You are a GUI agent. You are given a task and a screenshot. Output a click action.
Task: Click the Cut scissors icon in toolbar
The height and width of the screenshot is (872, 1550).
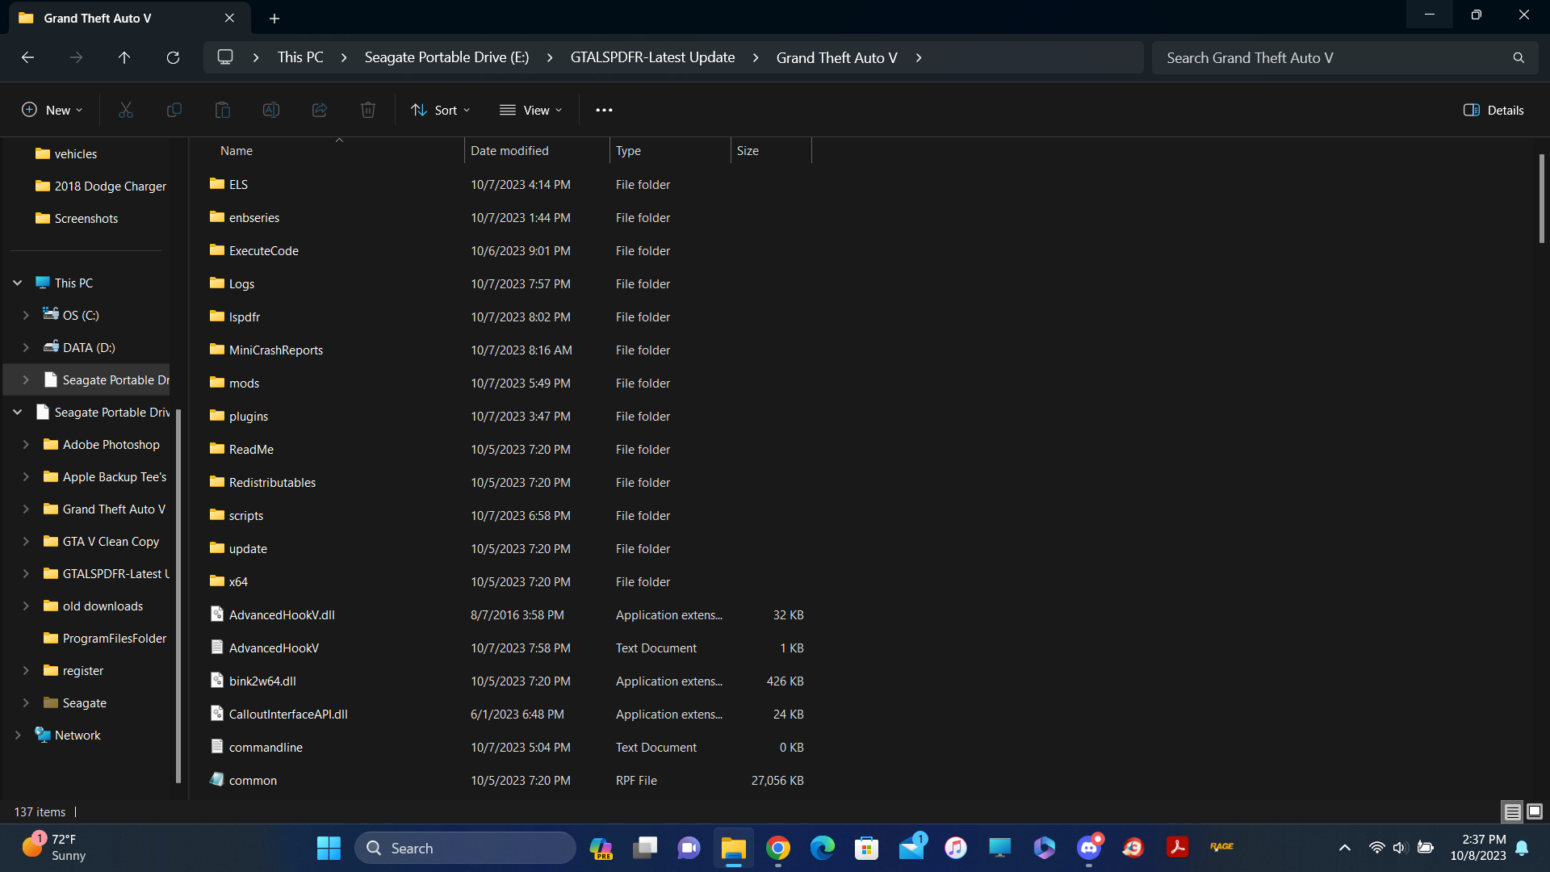tap(126, 111)
